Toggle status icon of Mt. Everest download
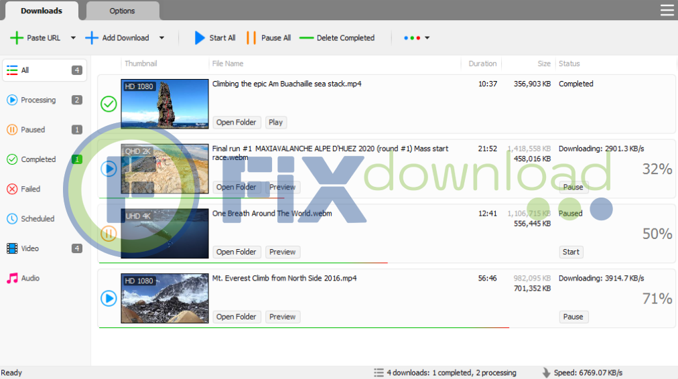 (109, 298)
